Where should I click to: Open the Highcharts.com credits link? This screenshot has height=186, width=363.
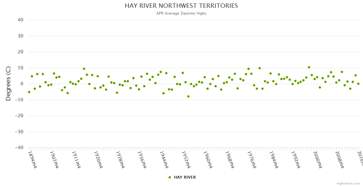point(348,183)
